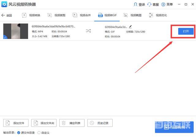Viewport: 196px width, 137px height.
Task: Edit output name with the pencil icon
Action: (130, 27)
